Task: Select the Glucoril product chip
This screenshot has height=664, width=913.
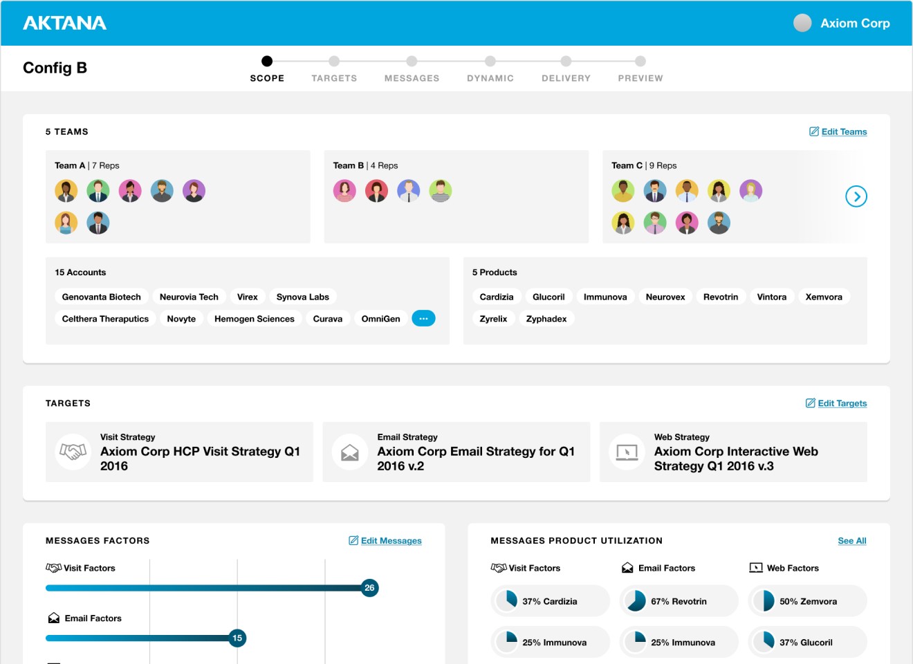Action: (x=548, y=297)
